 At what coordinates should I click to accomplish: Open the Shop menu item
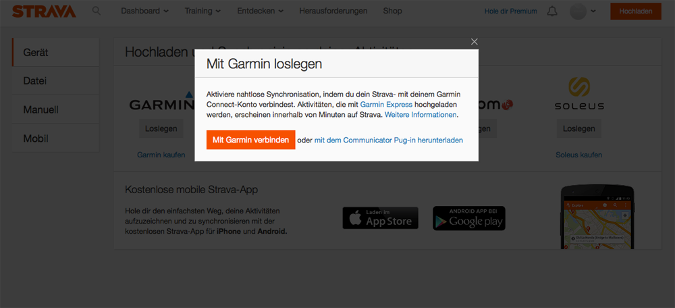(392, 11)
